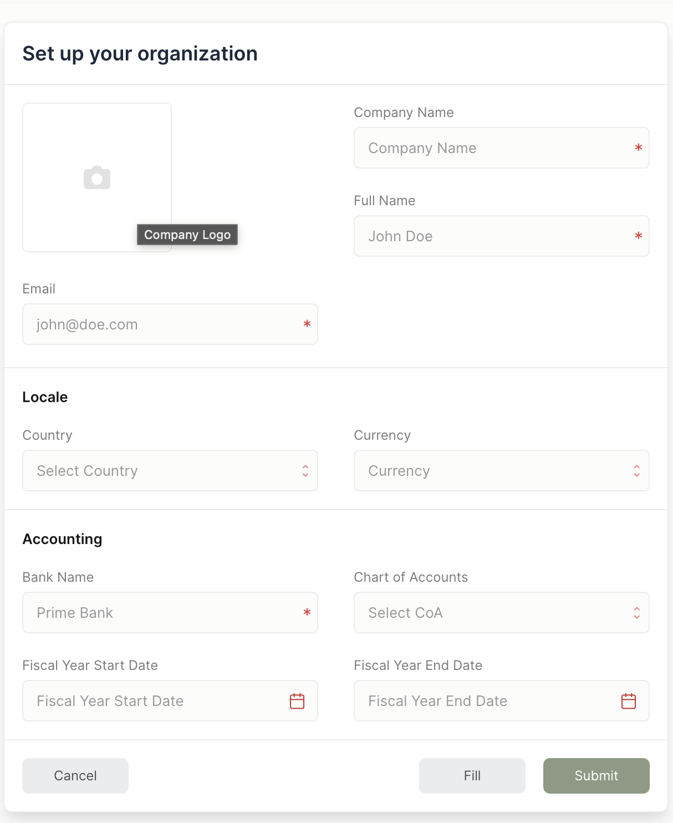673x823 pixels.
Task: Expand the Select Country dropdown
Action: tap(170, 471)
